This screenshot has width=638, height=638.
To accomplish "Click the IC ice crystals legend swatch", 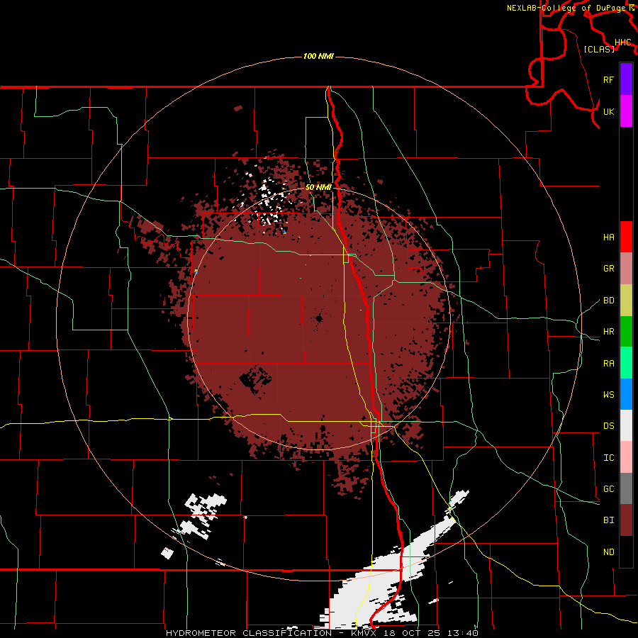I will pos(626,457).
